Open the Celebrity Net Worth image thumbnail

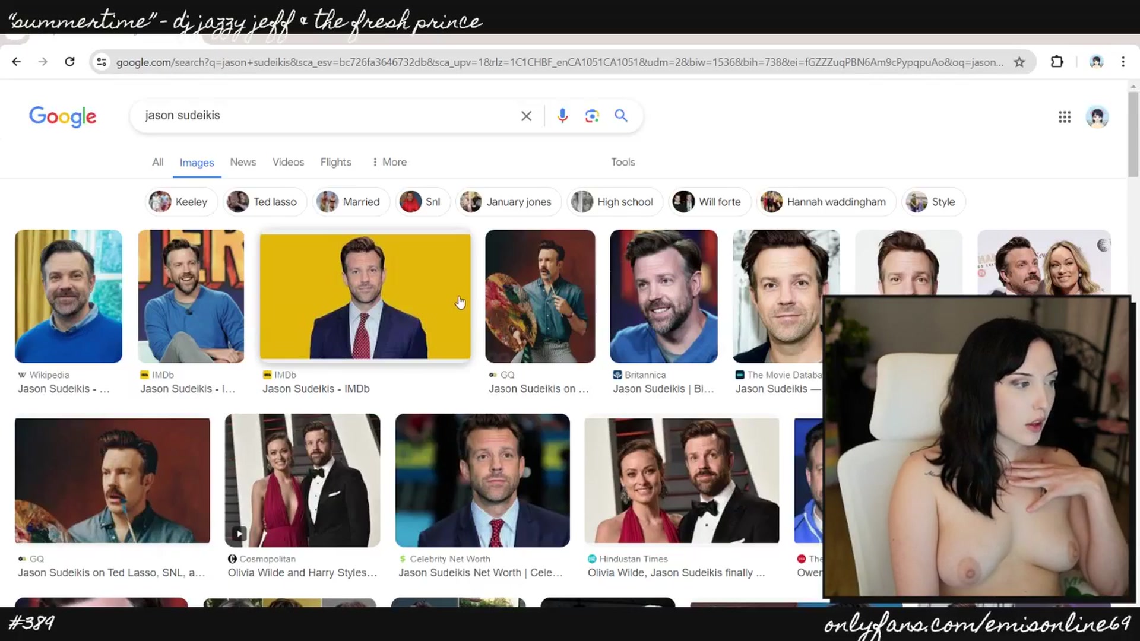(482, 480)
